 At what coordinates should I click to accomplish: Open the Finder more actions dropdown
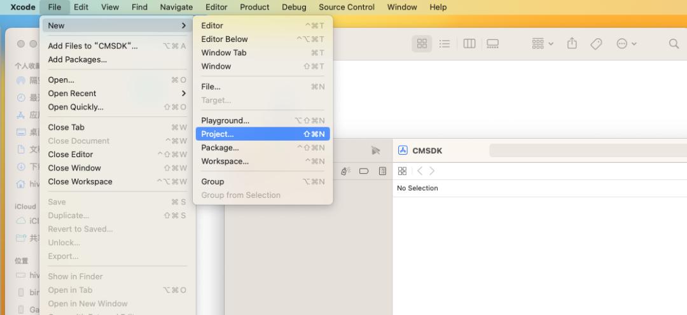[627, 43]
